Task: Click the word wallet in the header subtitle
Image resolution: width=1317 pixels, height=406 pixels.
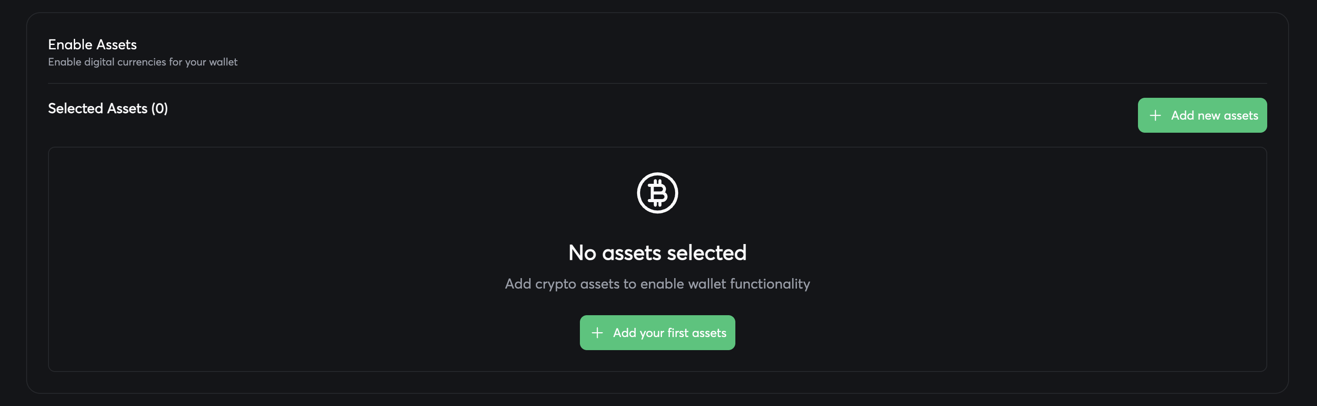Action: pos(223,62)
